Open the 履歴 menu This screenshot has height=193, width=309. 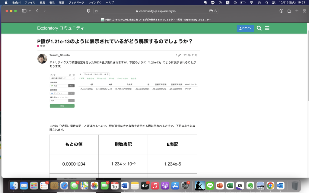[62, 2]
